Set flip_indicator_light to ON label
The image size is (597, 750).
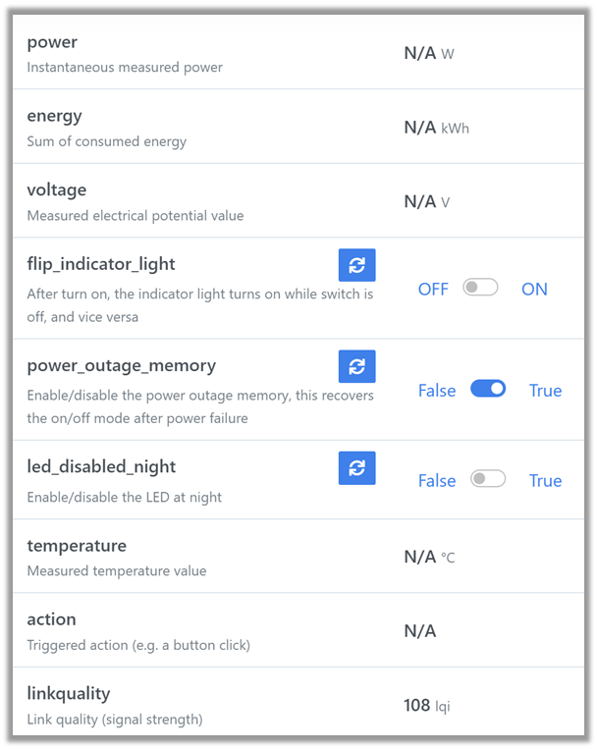pyautogui.click(x=534, y=290)
